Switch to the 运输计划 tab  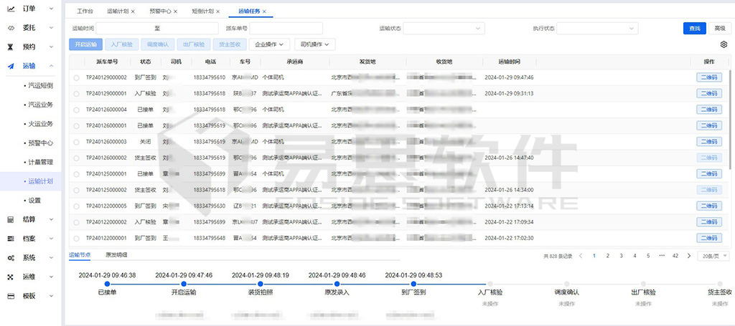(x=118, y=12)
